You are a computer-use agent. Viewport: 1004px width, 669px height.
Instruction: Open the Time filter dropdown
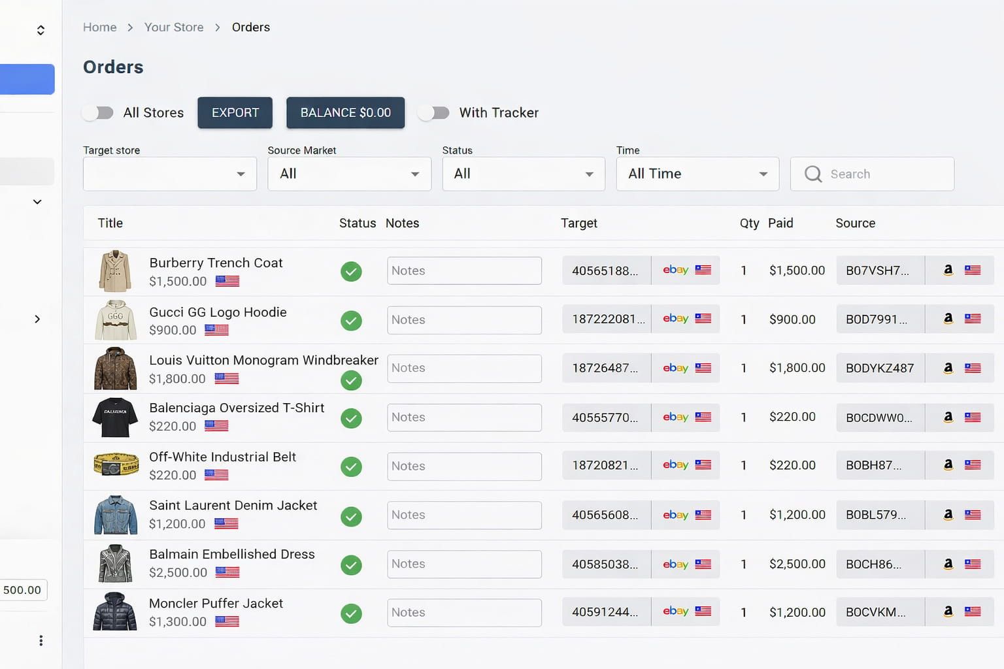point(697,174)
